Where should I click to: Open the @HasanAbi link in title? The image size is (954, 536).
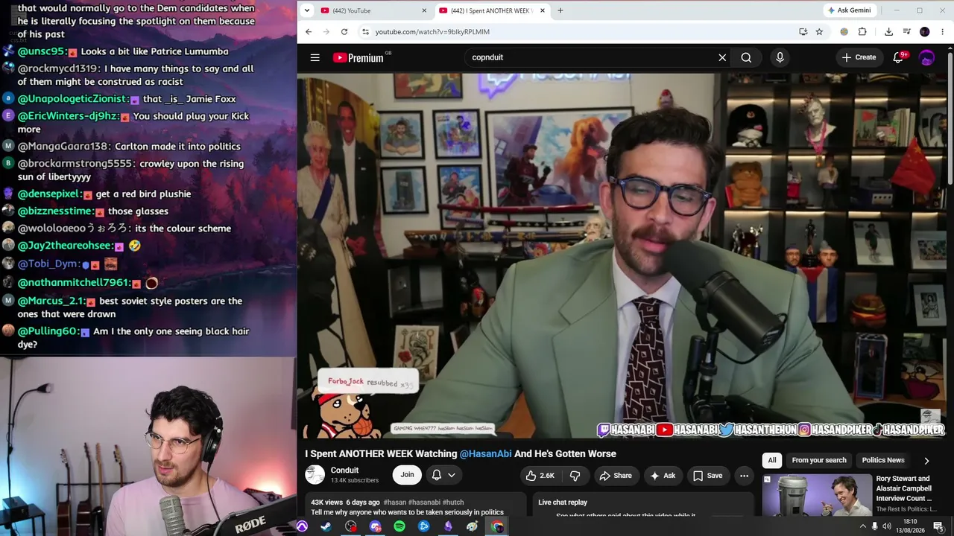[485, 453]
